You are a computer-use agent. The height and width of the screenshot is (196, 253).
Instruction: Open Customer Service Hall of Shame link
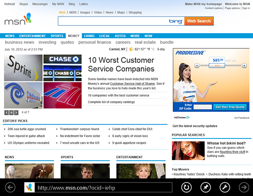[132, 84]
